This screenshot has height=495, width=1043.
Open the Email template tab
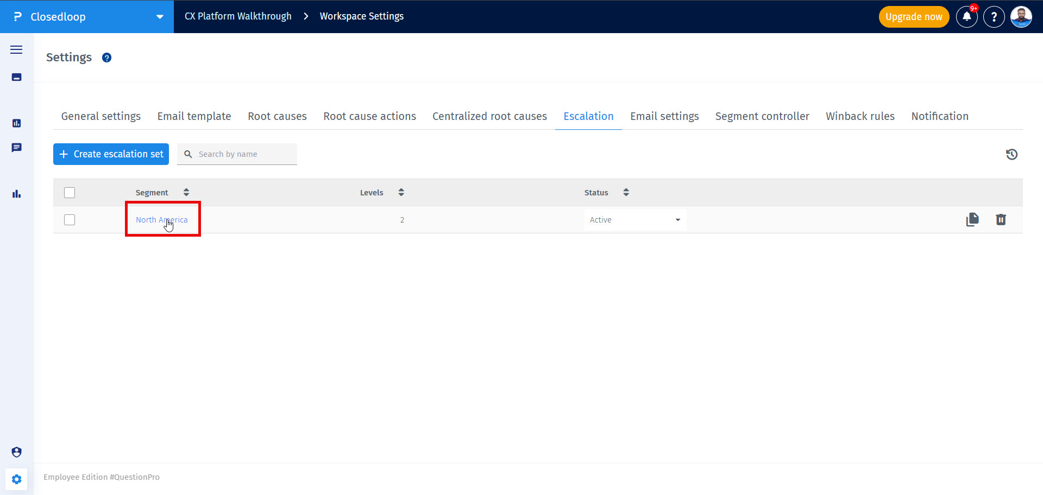tap(194, 116)
